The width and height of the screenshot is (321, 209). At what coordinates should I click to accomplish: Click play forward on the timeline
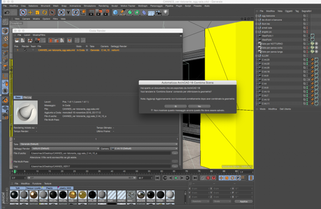click(176, 178)
